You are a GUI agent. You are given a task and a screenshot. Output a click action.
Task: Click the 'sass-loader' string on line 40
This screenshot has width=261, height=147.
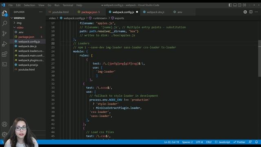click(100, 116)
